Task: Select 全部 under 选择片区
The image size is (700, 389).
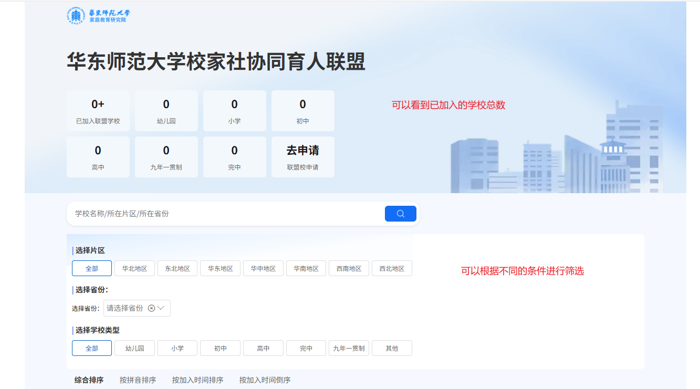Action: [92, 268]
